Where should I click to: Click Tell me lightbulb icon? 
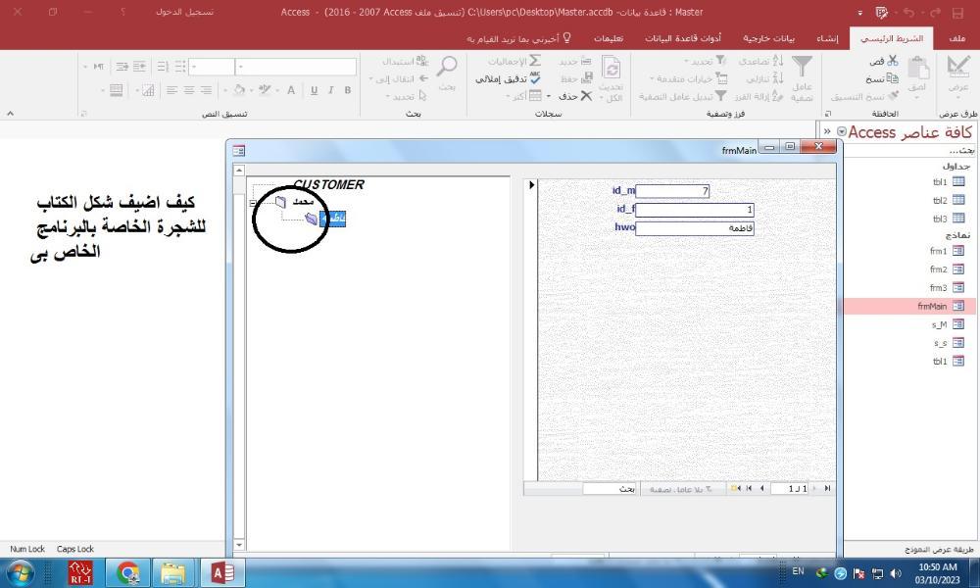[566, 38]
